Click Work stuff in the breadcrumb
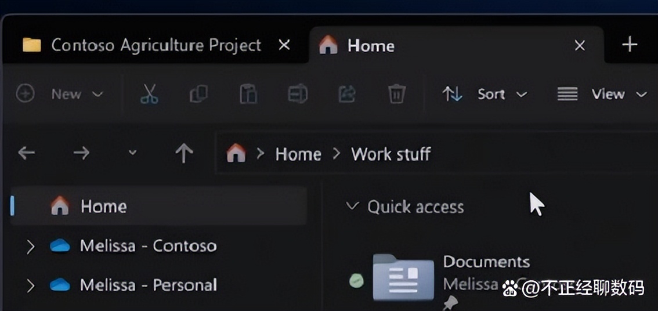658x311 pixels. (x=391, y=154)
